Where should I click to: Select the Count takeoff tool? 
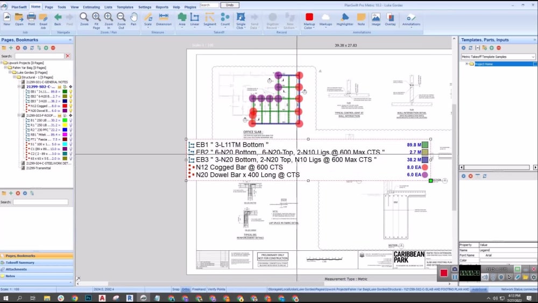point(225,19)
